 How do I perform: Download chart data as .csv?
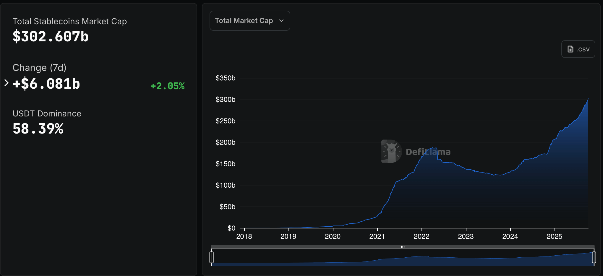[578, 49]
